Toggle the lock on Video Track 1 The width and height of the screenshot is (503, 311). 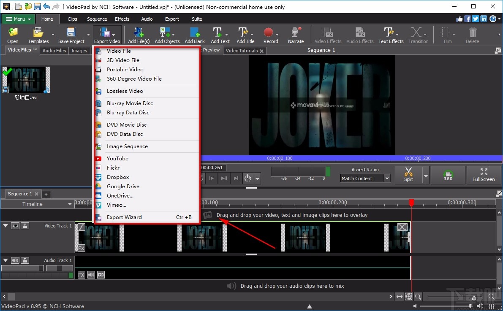coord(25,226)
